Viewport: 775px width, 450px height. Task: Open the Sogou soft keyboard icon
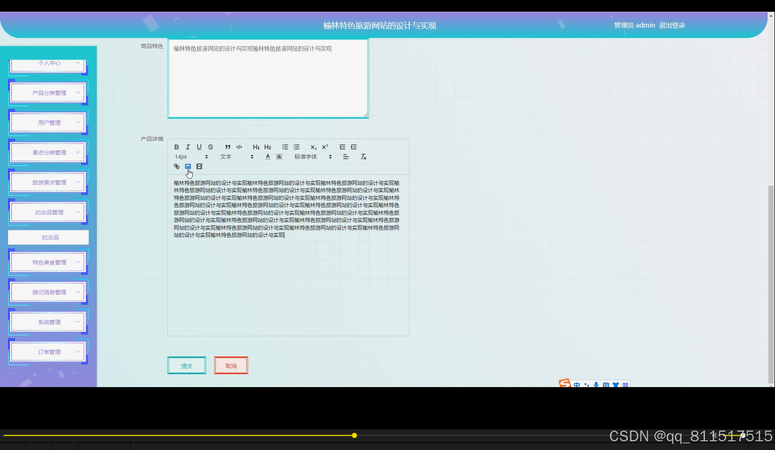(606, 385)
